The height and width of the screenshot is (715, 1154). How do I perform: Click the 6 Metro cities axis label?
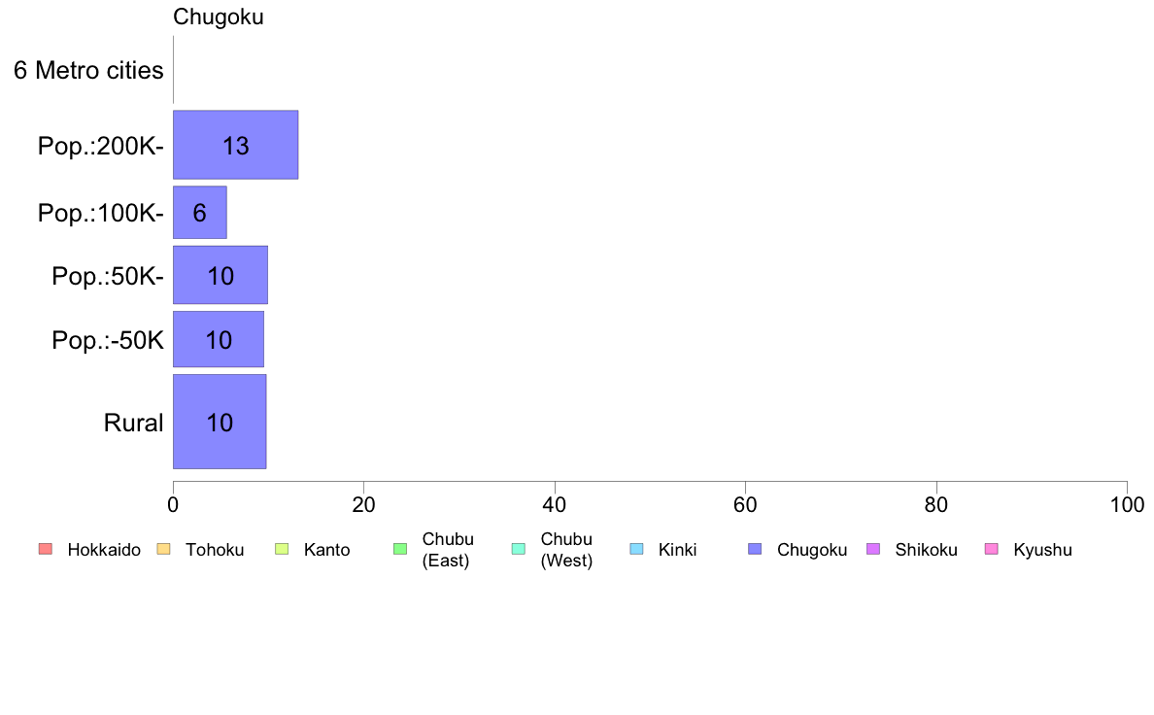88,70
